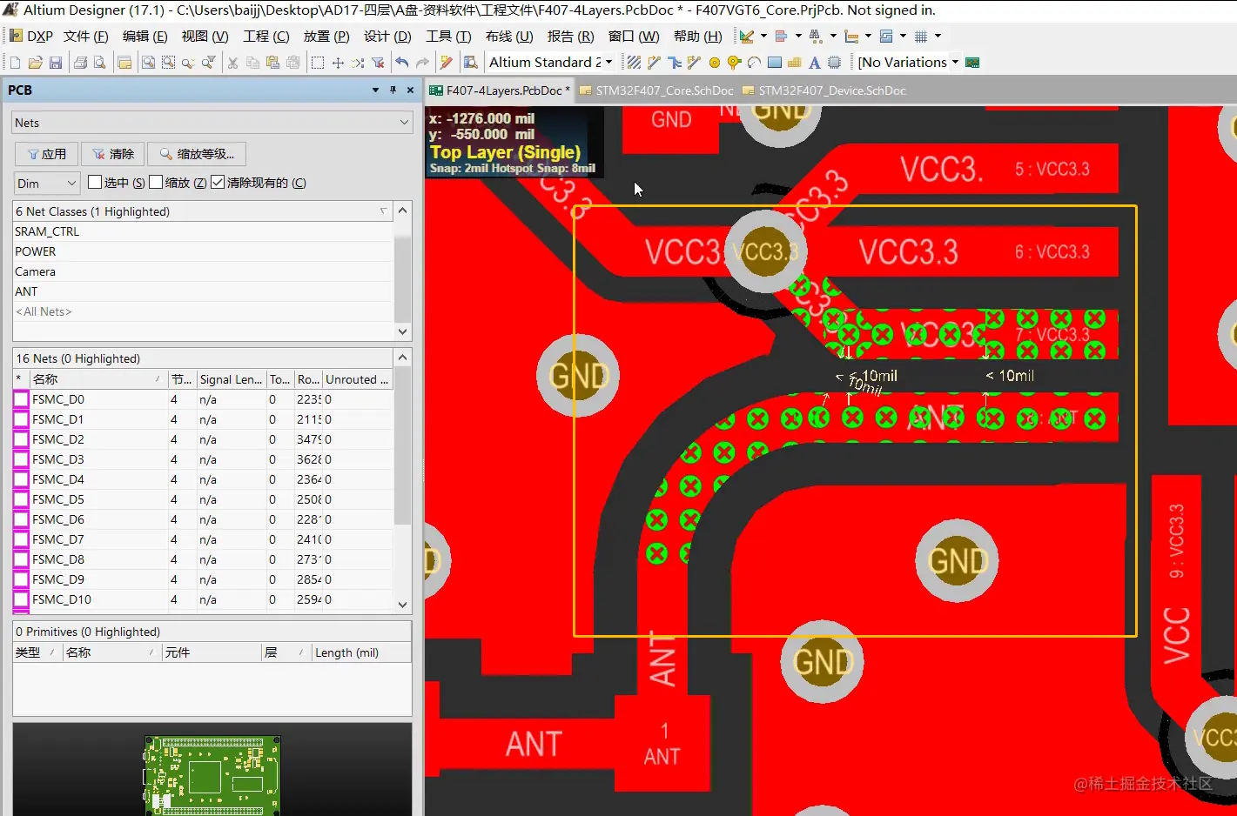1237x816 pixels.
Task: Click the Place Fill rectangle icon
Action: click(774, 63)
